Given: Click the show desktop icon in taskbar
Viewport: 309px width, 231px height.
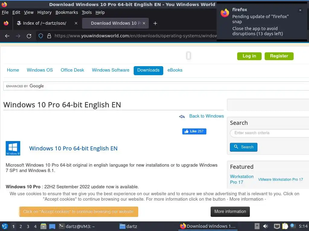Looking at the screenshot, I should (x=52, y=226).
